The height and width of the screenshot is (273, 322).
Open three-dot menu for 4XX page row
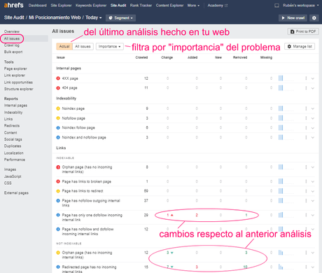click(x=306, y=78)
